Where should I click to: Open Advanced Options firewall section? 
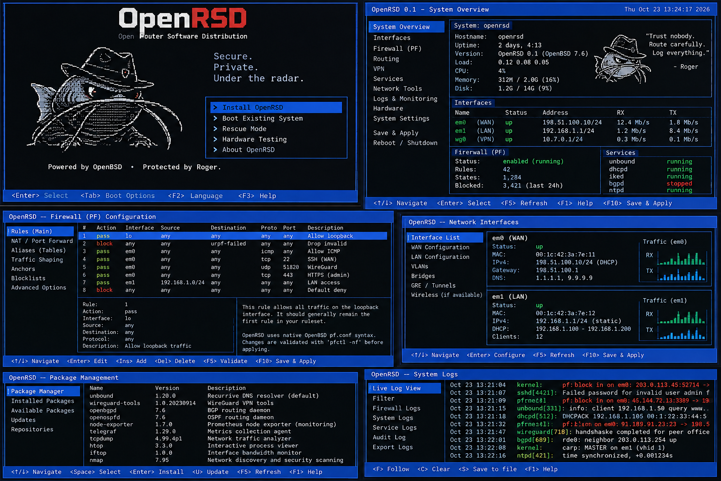38,287
